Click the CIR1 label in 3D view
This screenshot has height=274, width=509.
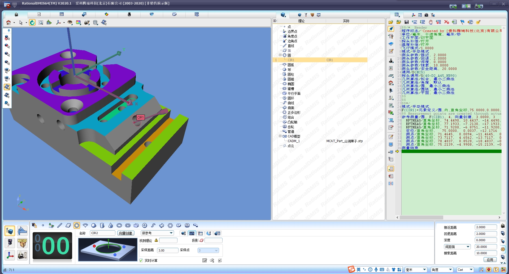[140, 117]
